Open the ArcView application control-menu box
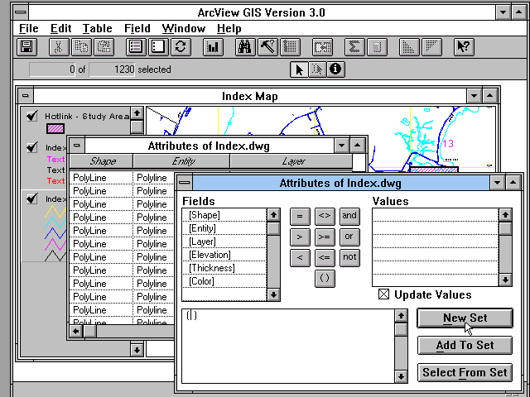The image size is (530, 397). coord(21,12)
